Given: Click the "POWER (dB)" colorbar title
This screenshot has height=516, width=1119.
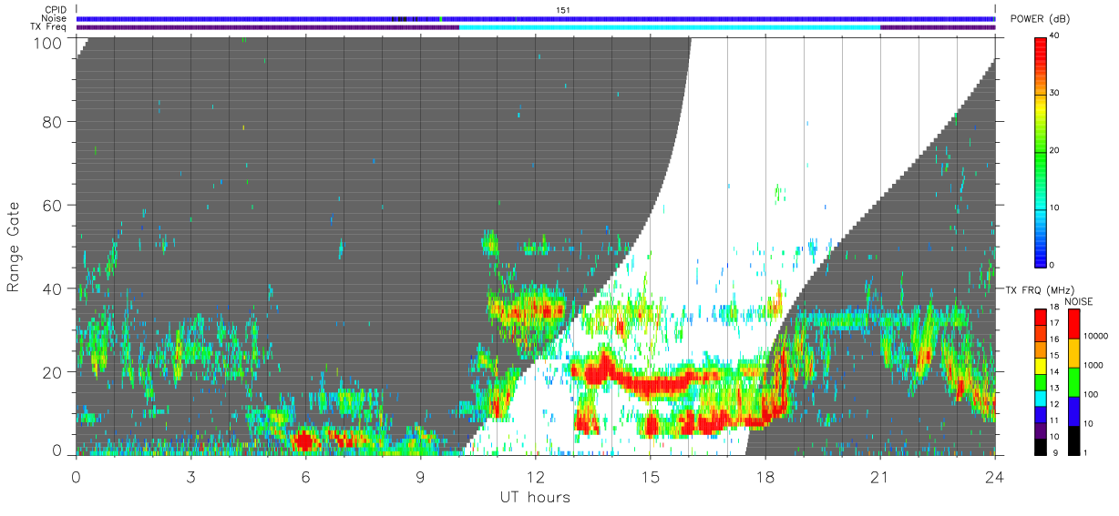Looking at the screenshot, I should coord(1039,18).
